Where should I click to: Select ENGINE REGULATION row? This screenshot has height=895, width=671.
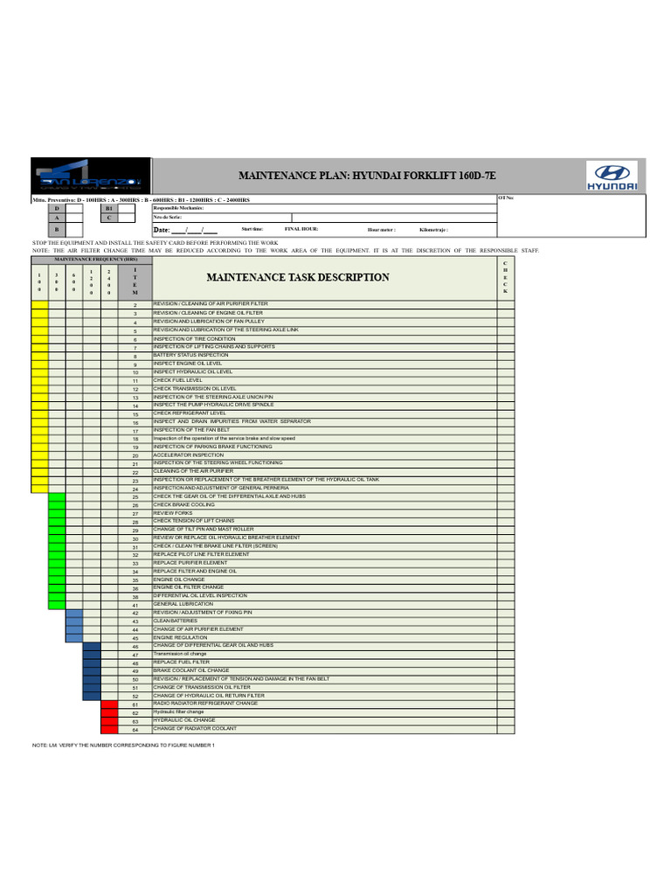tap(325, 637)
